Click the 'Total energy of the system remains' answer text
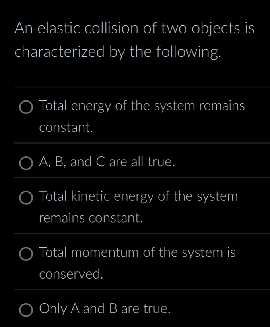Viewport: 270px width, 327px height. point(142,106)
